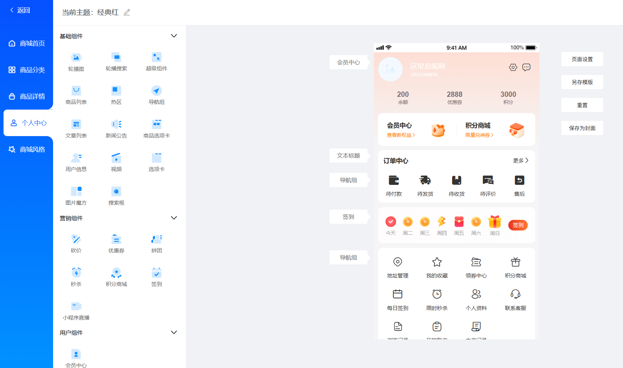Viewport: 623px width, 368px height.
Task: Add the 秒杀 flash sale component
Action: 76,278
